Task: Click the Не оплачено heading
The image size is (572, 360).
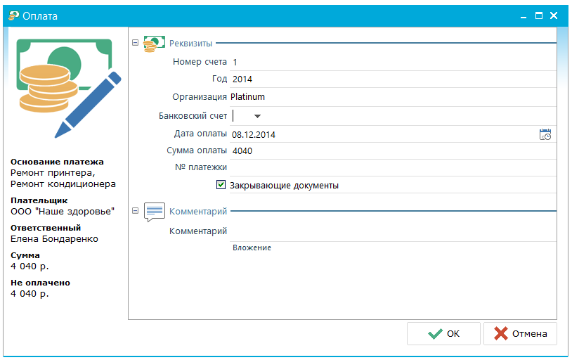Action: click(40, 283)
